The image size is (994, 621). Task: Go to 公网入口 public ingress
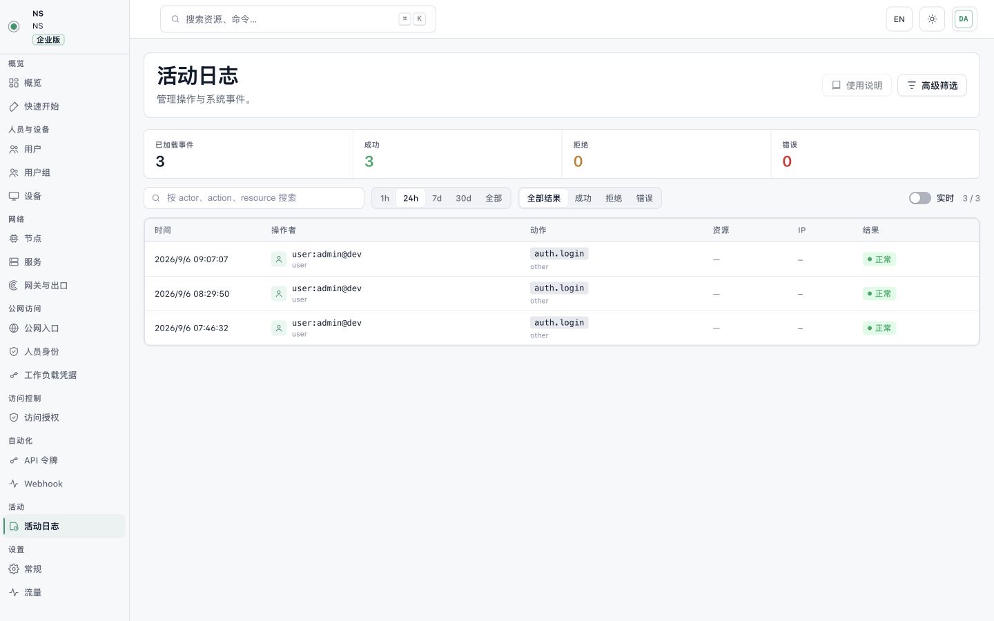click(64, 328)
